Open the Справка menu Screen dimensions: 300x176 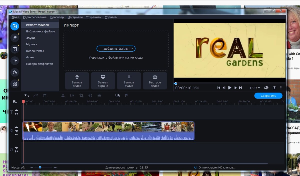point(110,17)
